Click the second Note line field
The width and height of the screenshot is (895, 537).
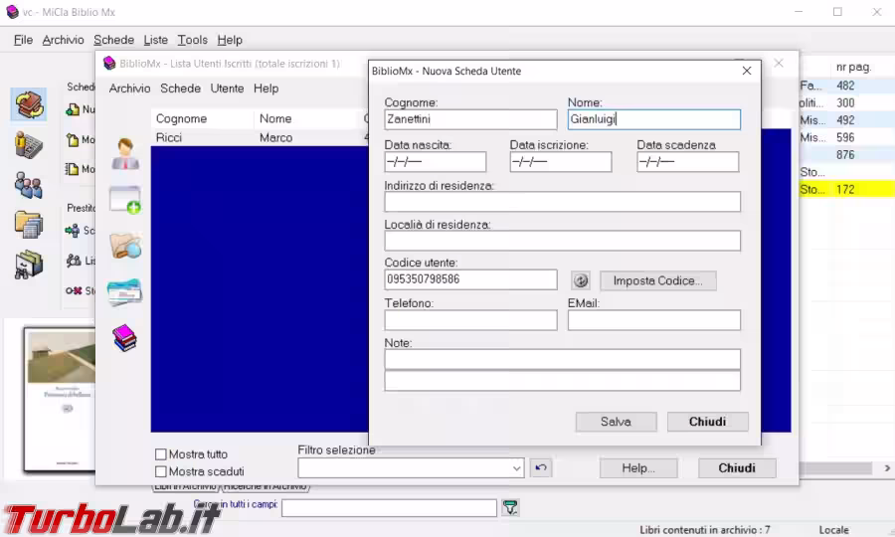click(562, 381)
